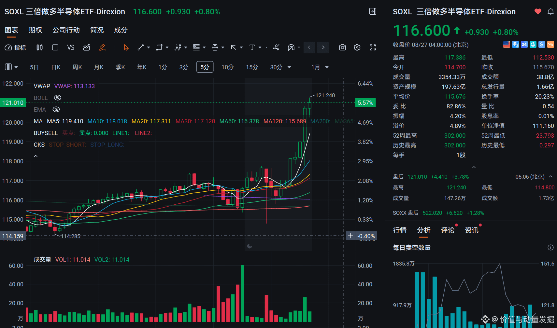
Task: Select the 1分 timeframe
Action: (163, 67)
